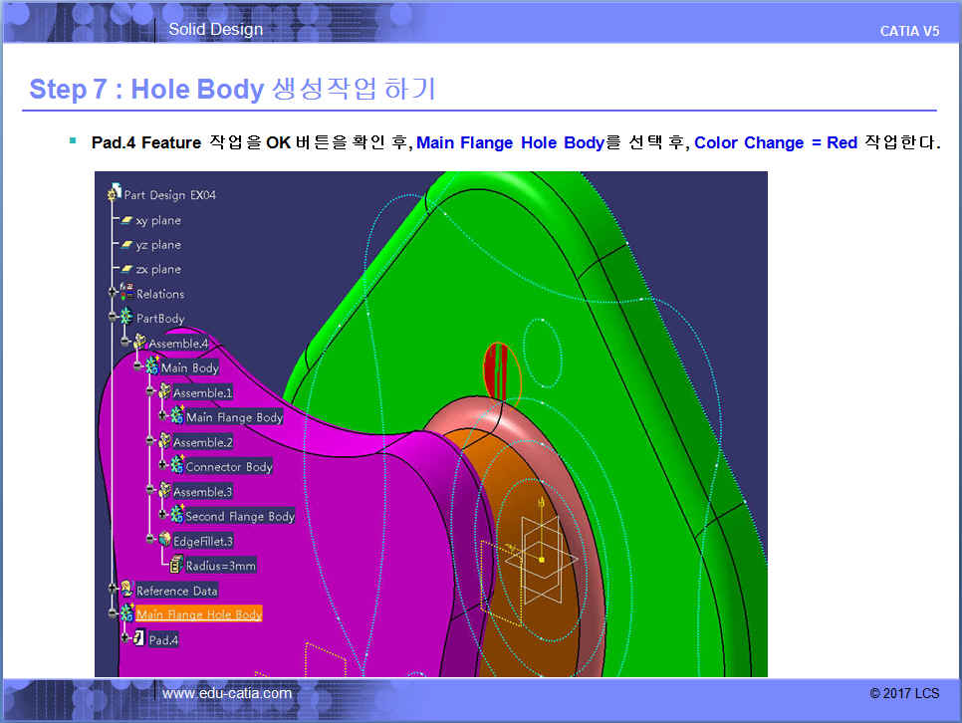962x723 pixels.
Task: Expand the Main Flange Body node
Action: pos(162,417)
